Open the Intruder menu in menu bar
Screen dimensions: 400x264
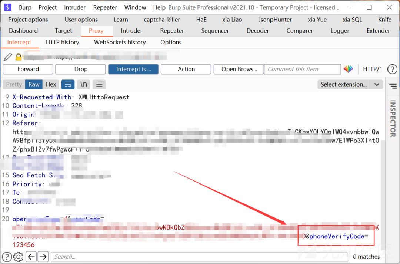[75, 7]
